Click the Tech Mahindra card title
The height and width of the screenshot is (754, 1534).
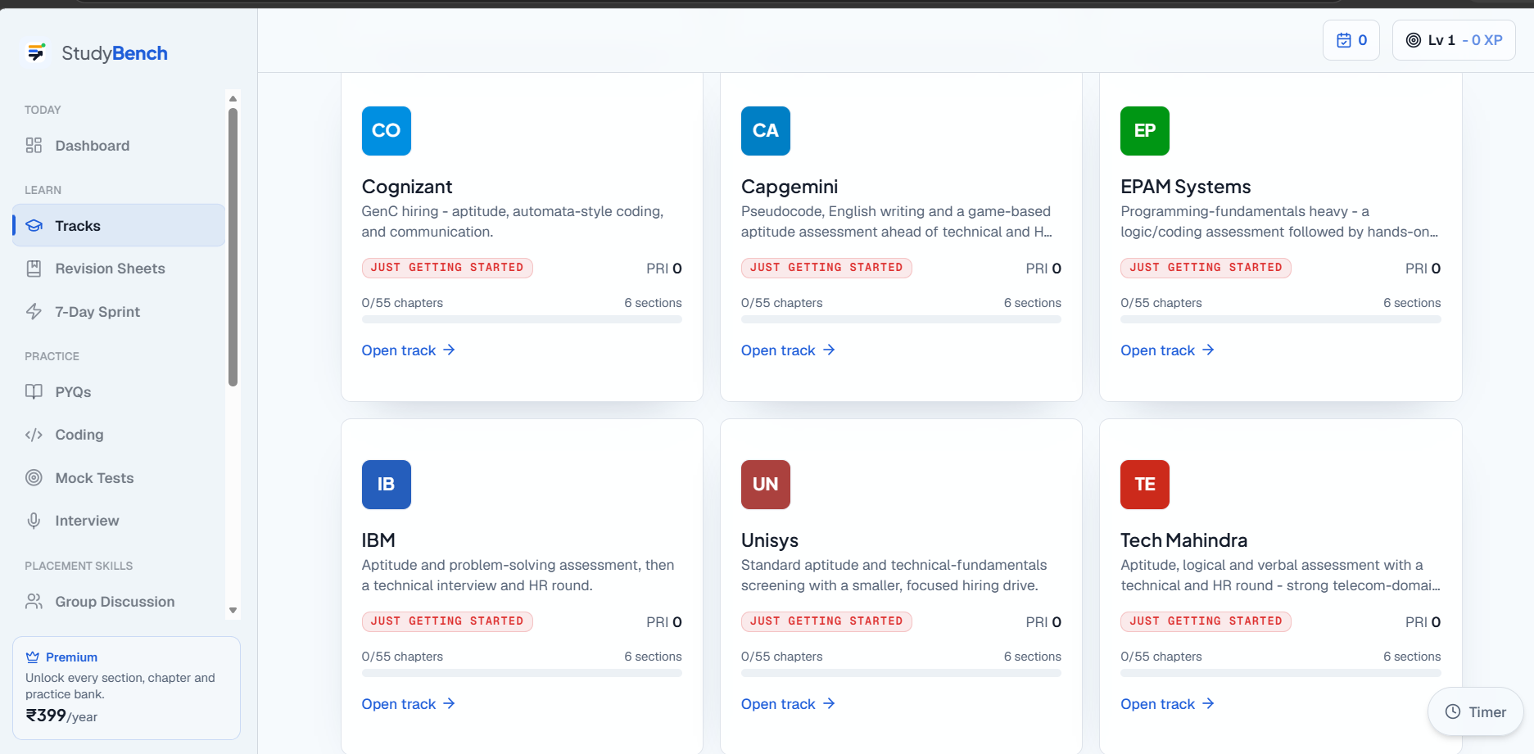[x=1184, y=540]
